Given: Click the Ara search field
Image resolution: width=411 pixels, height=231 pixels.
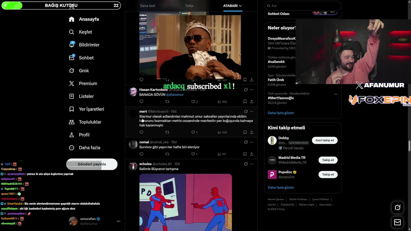Looking at the screenshot, I should (x=302, y=6).
